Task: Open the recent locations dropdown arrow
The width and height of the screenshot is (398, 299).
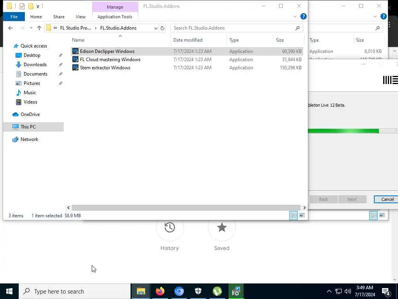Action: 31,28
